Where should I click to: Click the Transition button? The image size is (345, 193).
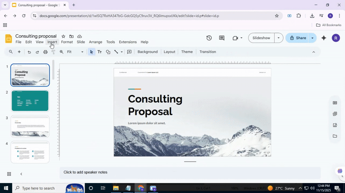click(207, 52)
